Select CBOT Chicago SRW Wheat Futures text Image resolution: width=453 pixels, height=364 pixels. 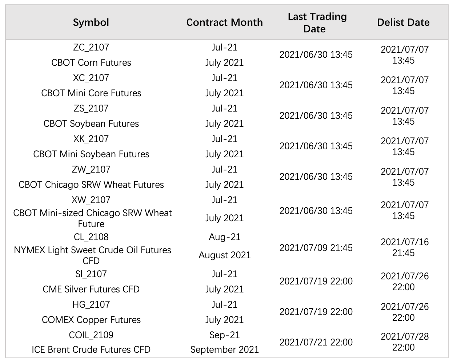click(91, 185)
